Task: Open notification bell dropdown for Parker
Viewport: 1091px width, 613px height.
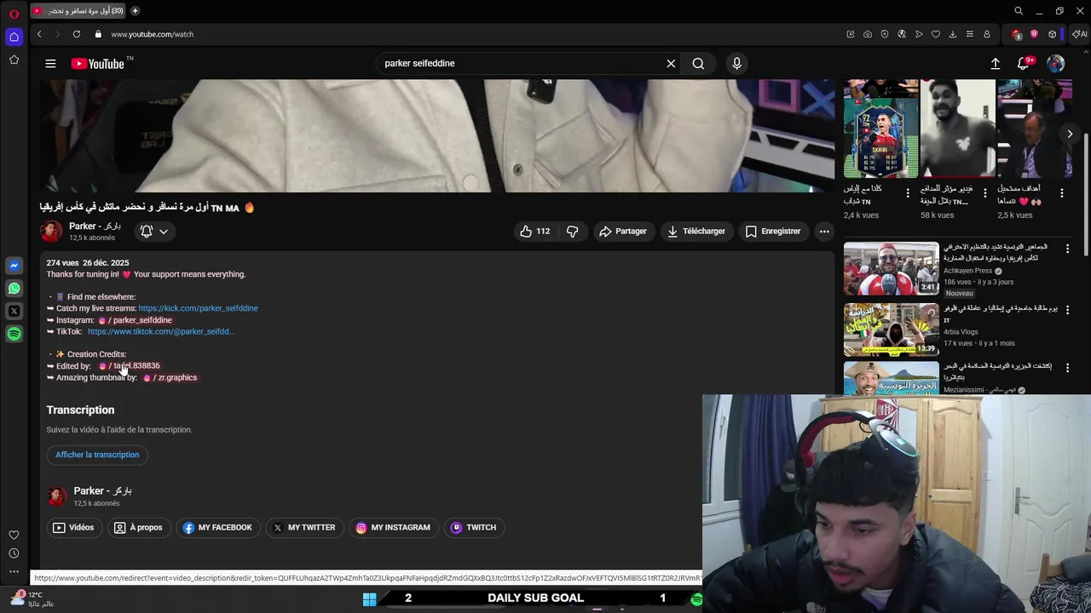Action: (154, 232)
